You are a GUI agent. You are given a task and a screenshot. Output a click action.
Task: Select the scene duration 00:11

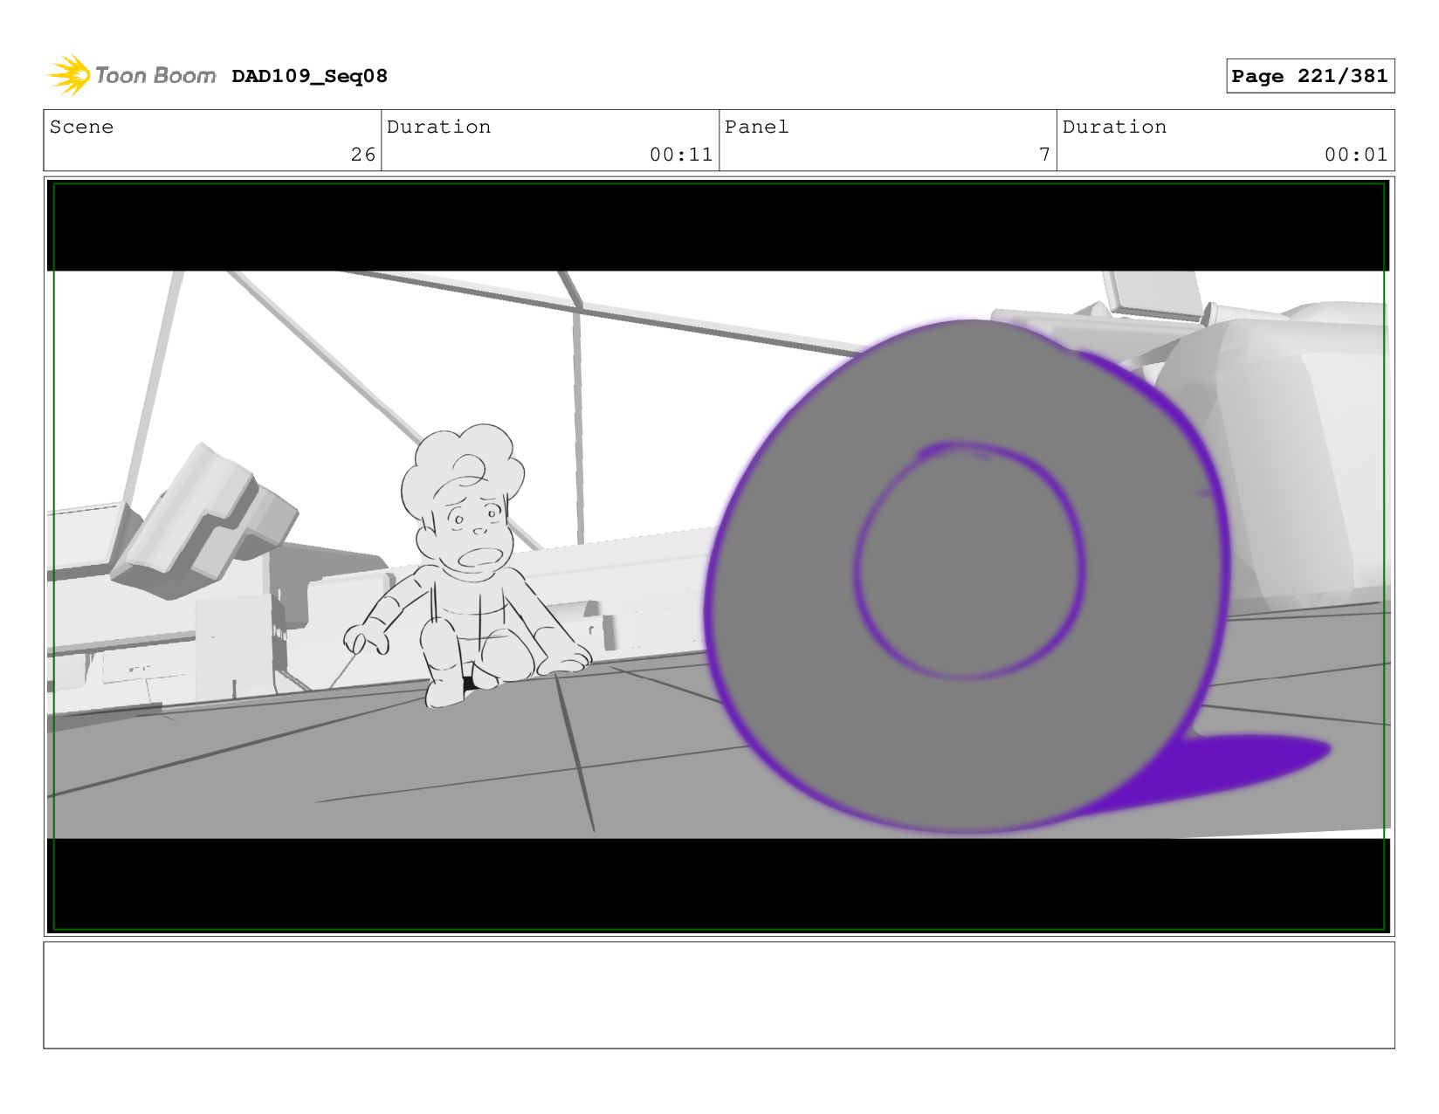(x=681, y=155)
